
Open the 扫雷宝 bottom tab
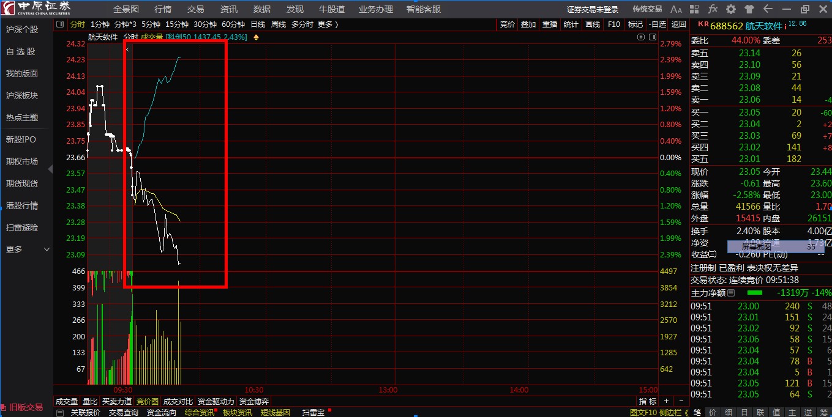click(314, 413)
